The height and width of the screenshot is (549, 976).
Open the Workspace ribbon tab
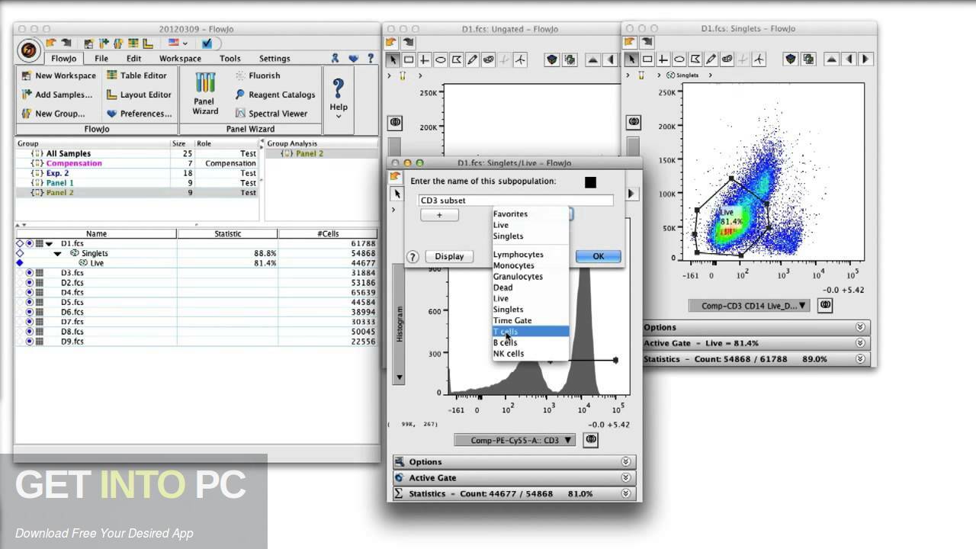point(180,59)
